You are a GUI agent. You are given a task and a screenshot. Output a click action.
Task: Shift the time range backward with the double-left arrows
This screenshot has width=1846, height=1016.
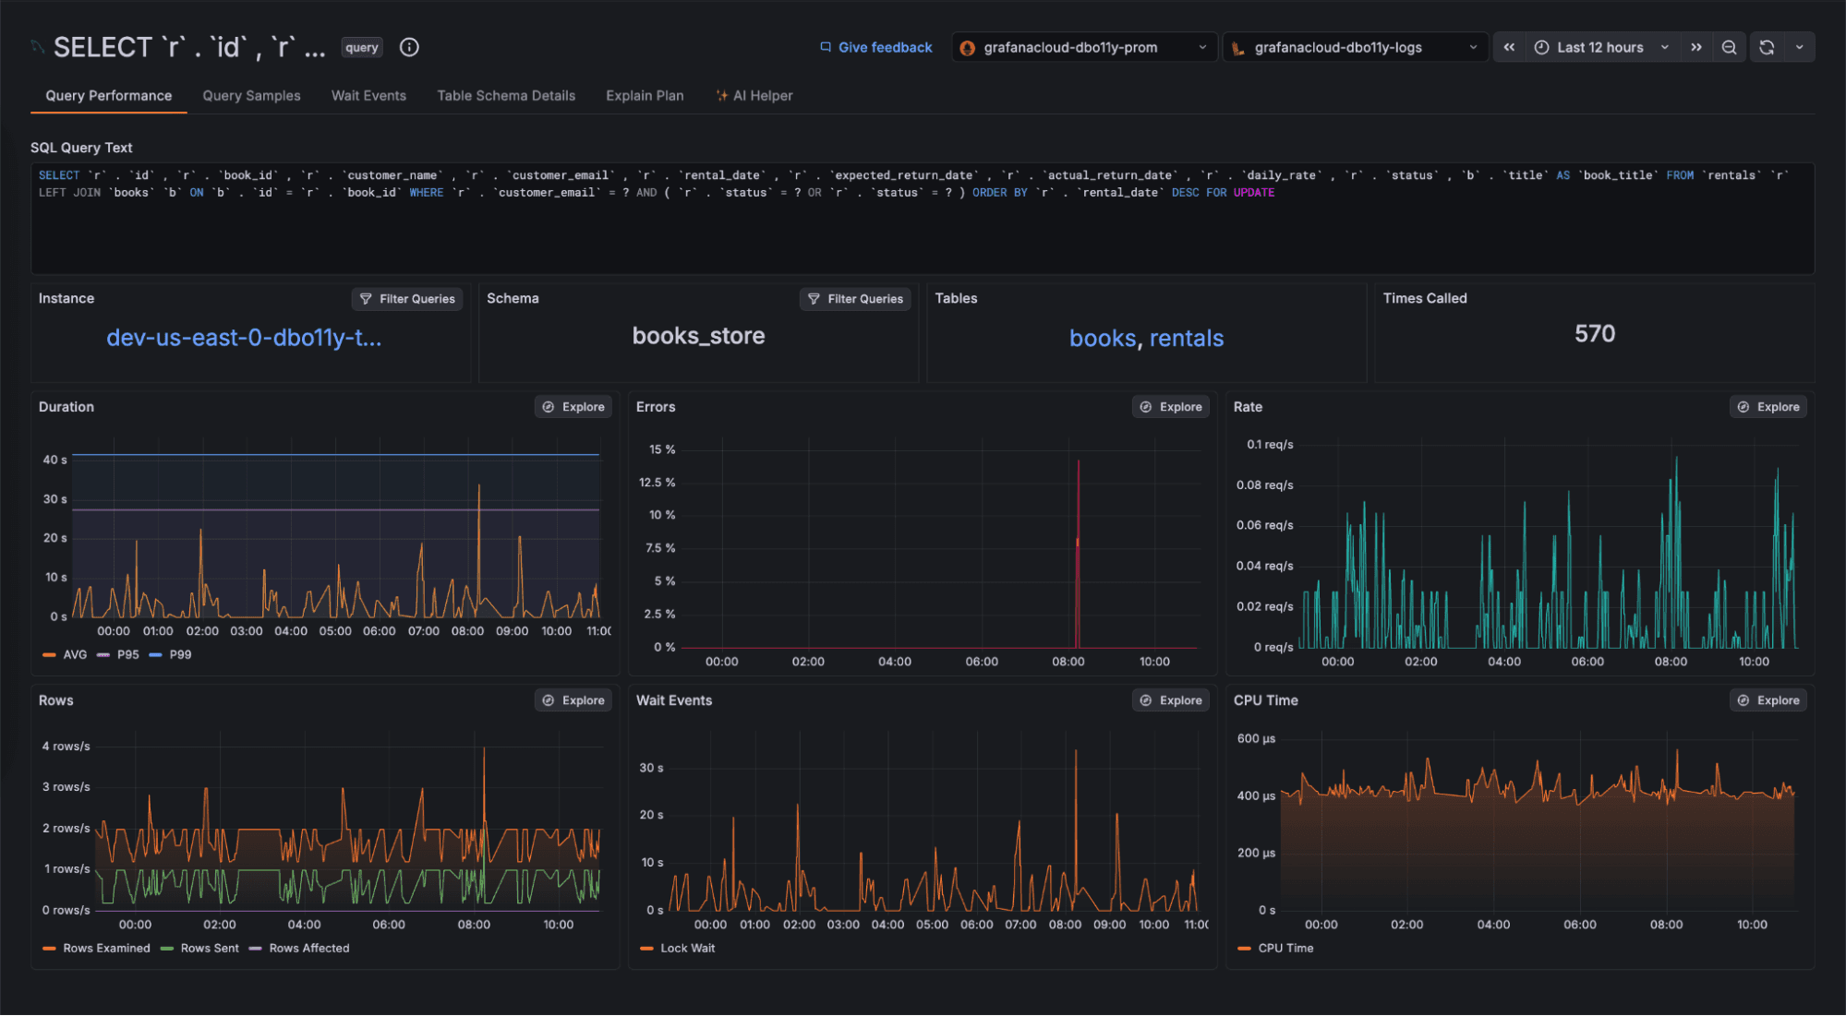(x=1509, y=46)
